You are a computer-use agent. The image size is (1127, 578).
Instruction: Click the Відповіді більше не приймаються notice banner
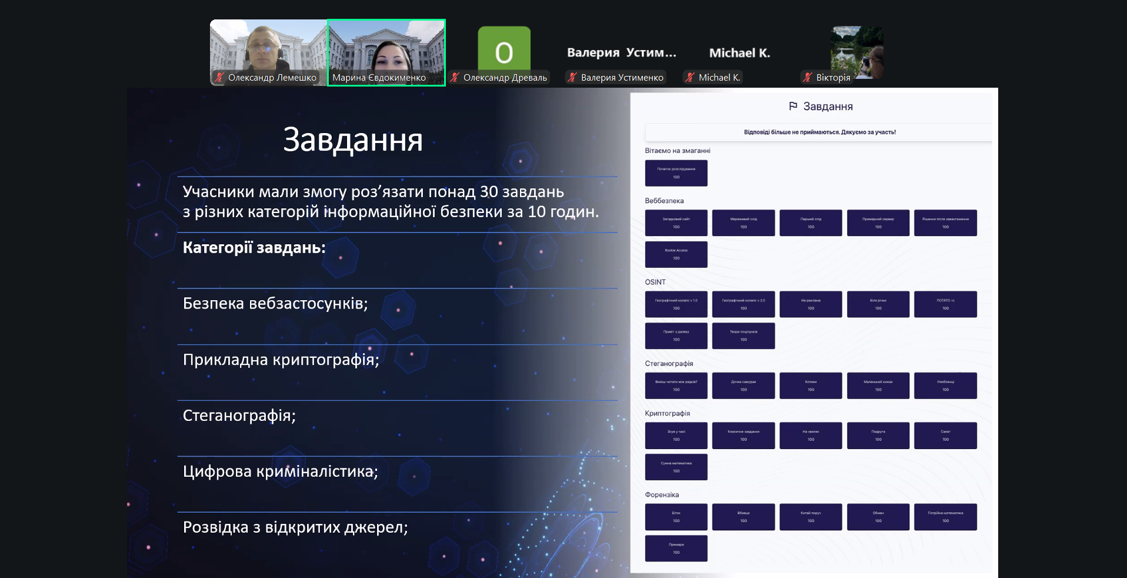819,132
